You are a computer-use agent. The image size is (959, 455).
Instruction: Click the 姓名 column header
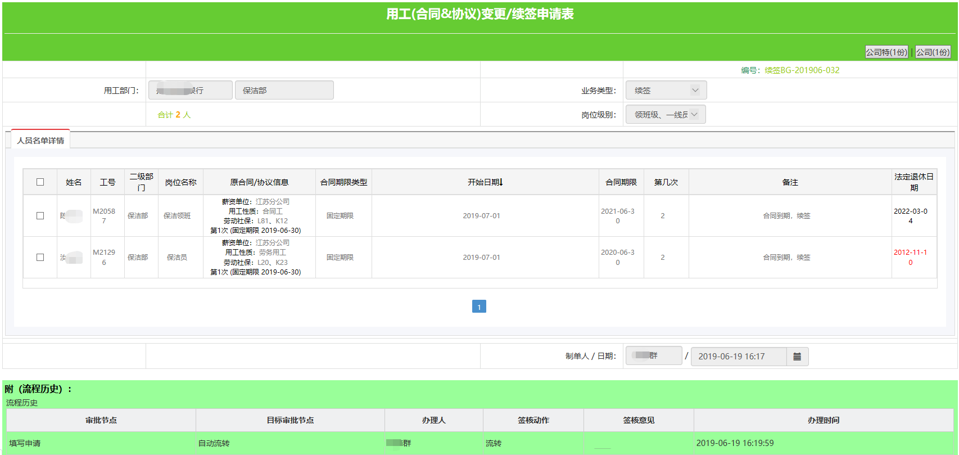(x=74, y=182)
